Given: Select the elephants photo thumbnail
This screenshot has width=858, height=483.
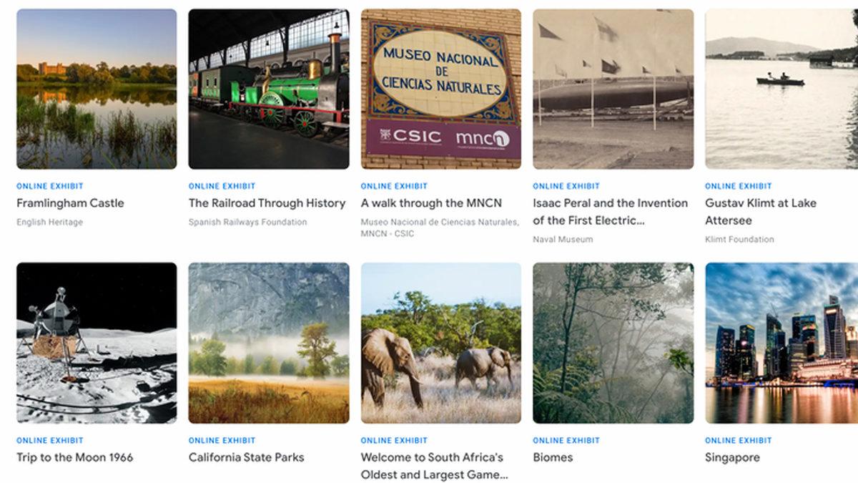Looking at the screenshot, I should (x=441, y=343).
